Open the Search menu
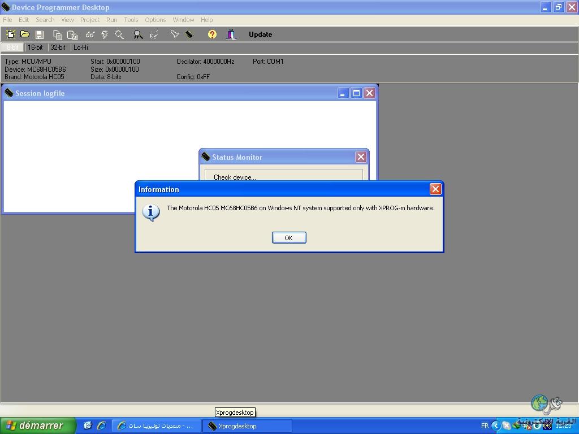Viewport: 579px width, 434px height. pos(45,20)
